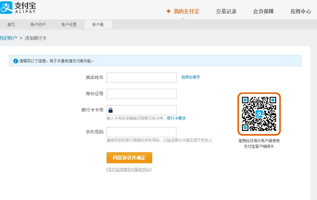Click the notice text 请填写以下信息
The height and width of the screenshot is (200, 317).
pos(33,61)
